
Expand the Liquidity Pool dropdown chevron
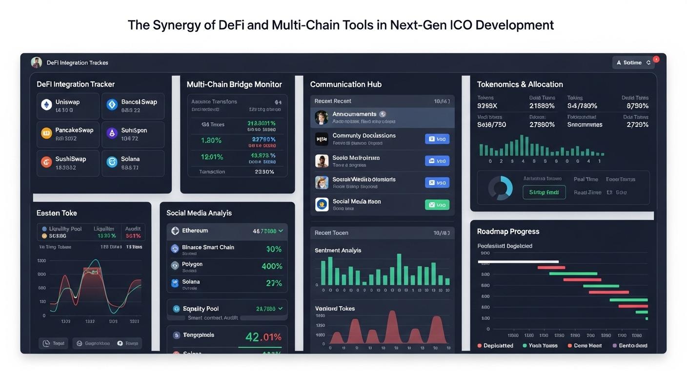point(281,309)
